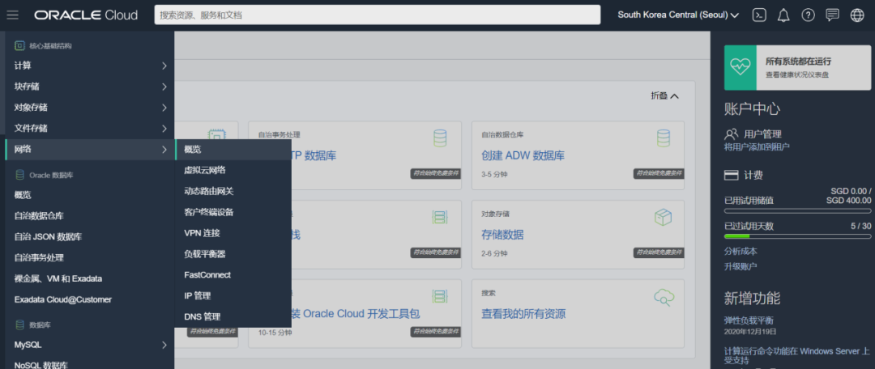Image resolution: width=875 pixels, height=369 pixels.
Task: Click the core infrastructure section icon
Action: point(19,45)
